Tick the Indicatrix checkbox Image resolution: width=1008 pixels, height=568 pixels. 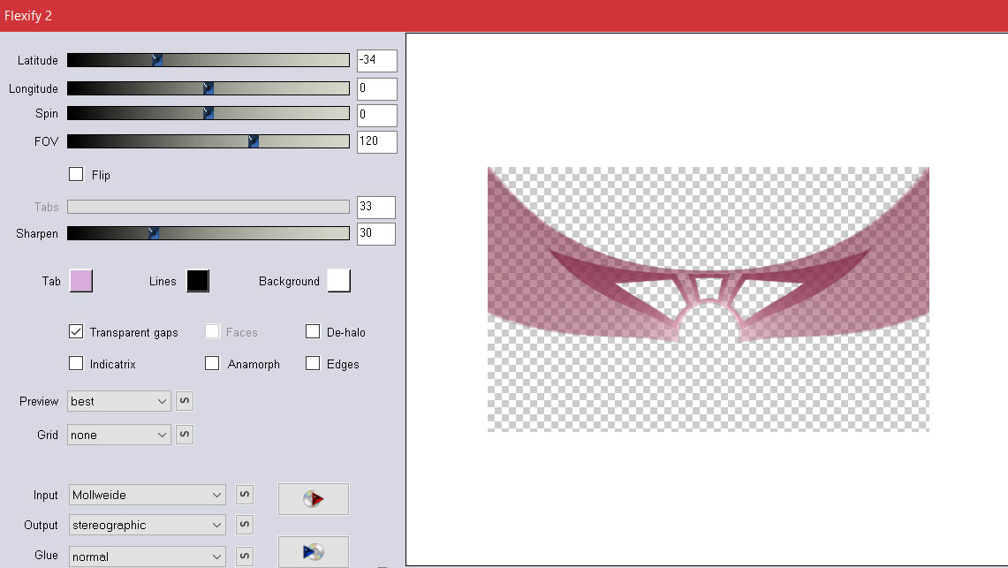click(76, 364)
